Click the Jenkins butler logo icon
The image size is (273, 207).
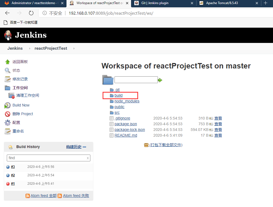[8, 35]
